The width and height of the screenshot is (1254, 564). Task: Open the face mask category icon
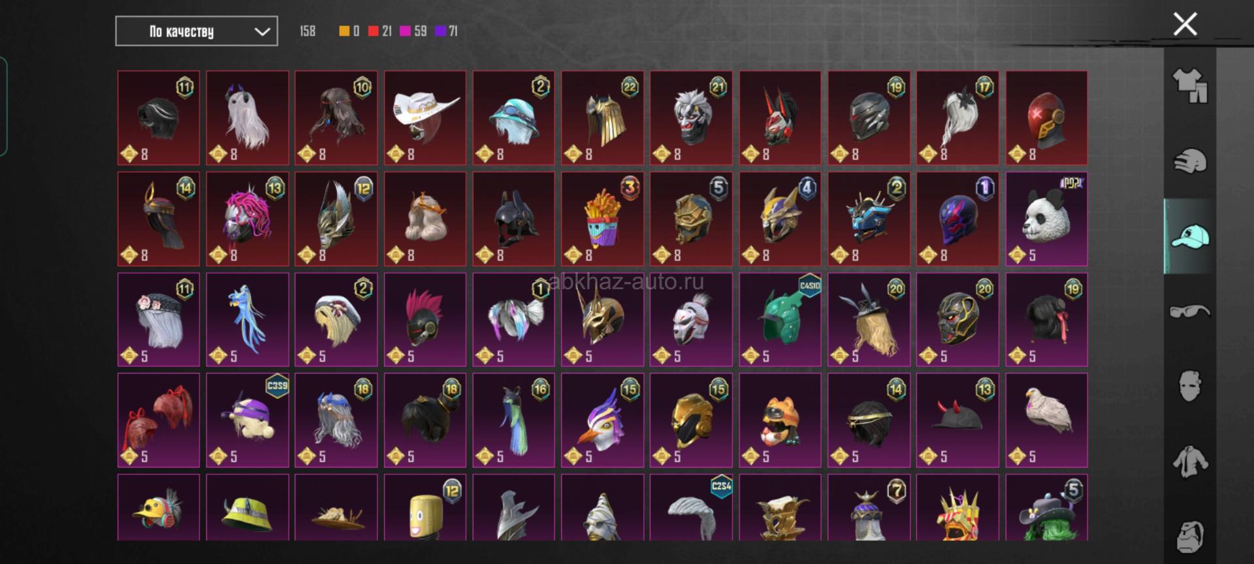coord(1190,386)
